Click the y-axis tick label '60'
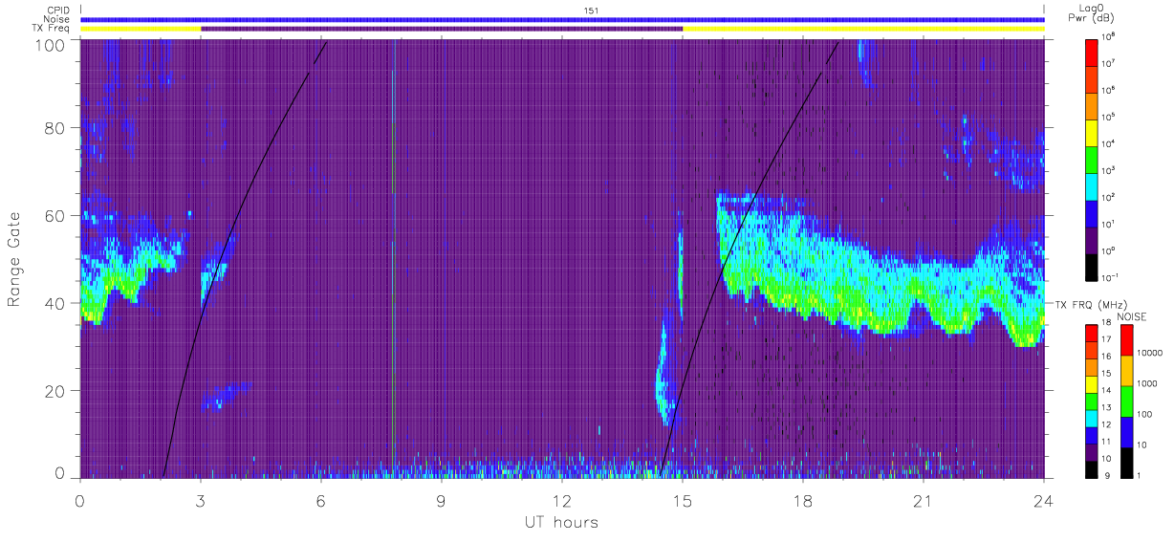The height and width of the screenshot is (542, 1174). pos(55,215)
